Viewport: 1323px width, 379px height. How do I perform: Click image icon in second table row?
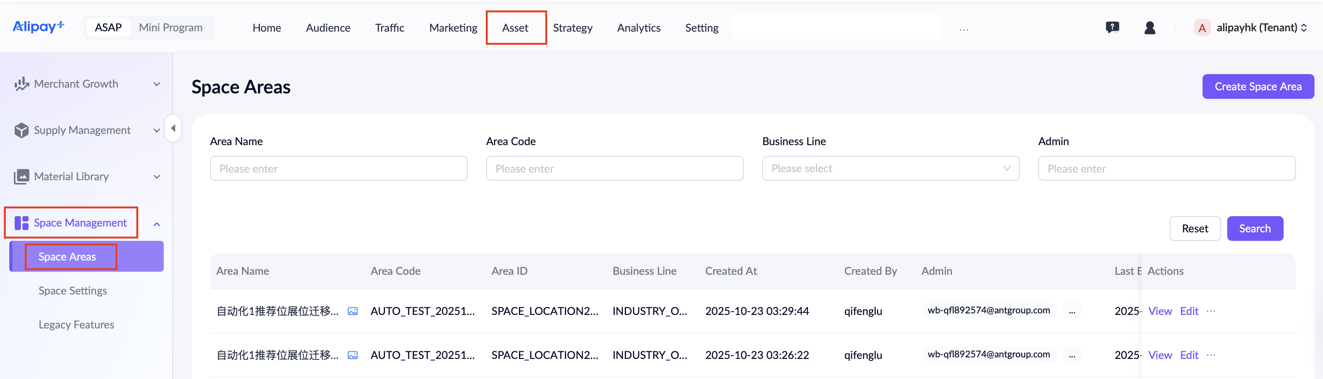point(352,355)
